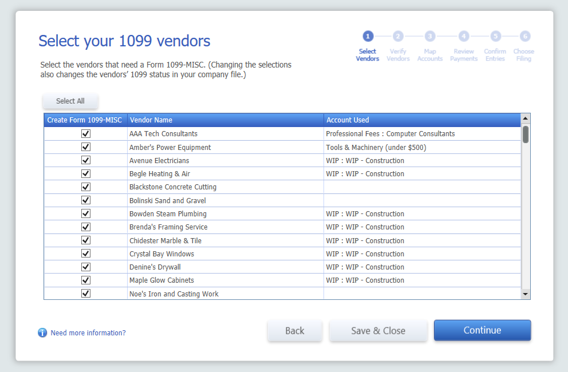Click step 5 Confirm Entries circle
Viewport: 568px width, 372px height.
pos(495,36)
